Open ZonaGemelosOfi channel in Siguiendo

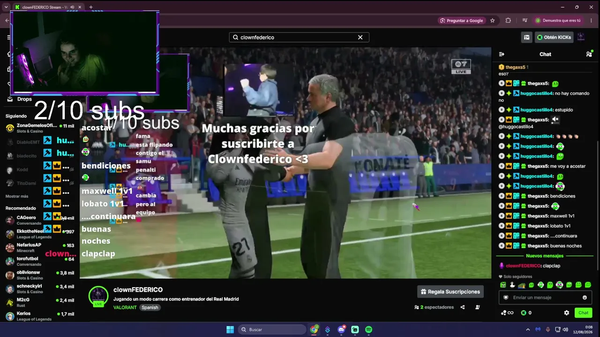[40, 128]
